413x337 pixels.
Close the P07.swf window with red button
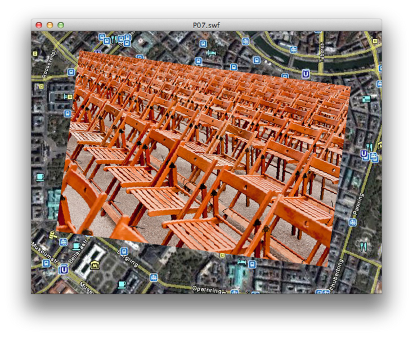tap(39, 25)
